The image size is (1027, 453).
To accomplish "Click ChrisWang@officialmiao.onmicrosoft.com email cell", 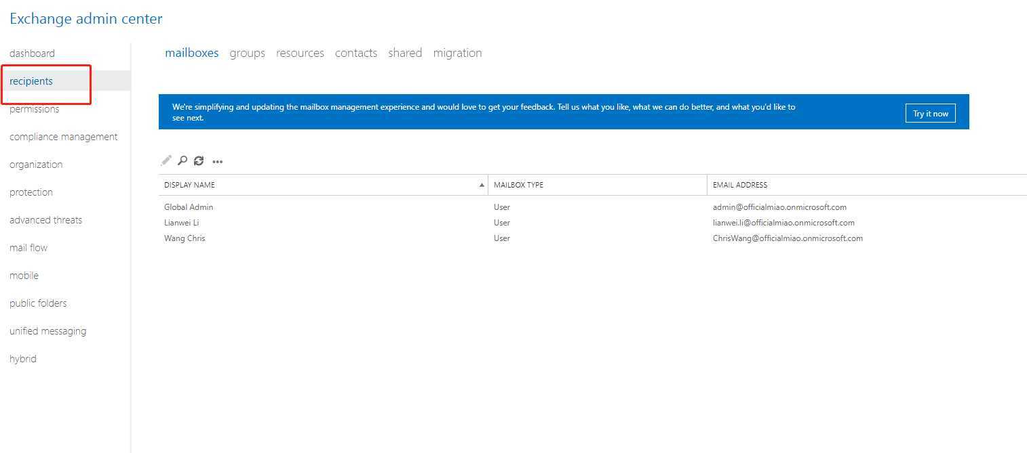I will pyautogui.click(x=788, y=238).
